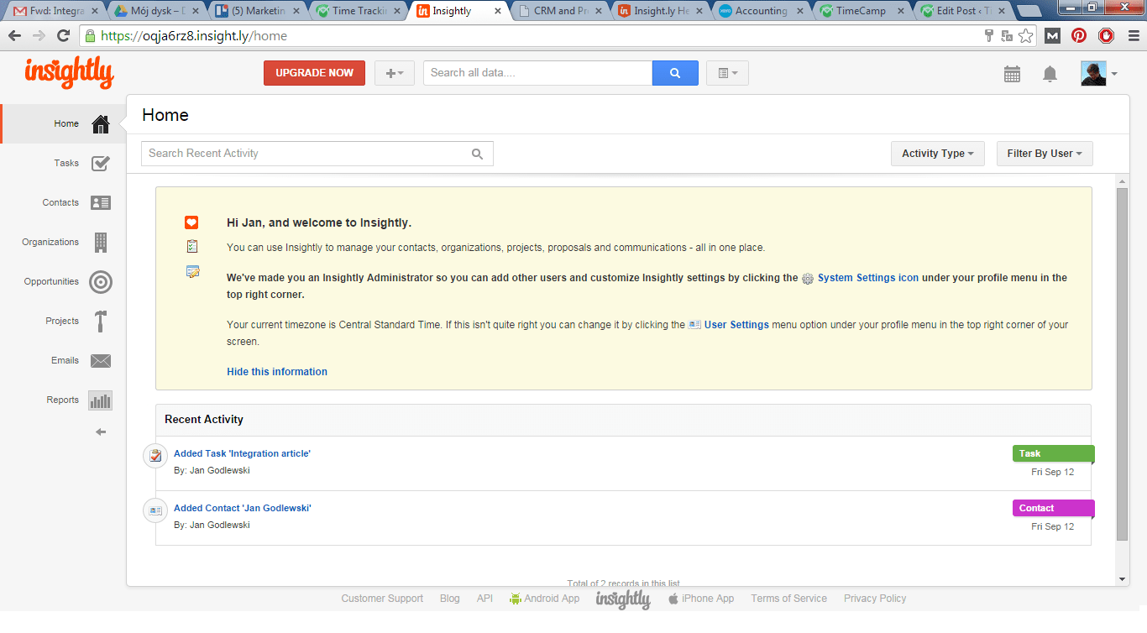
Task: Open Reports via the bar chart icon
Action: (101, 400)
